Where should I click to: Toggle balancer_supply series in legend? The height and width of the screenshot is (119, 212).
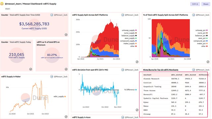pyautogui.click(x=129, y=35)
